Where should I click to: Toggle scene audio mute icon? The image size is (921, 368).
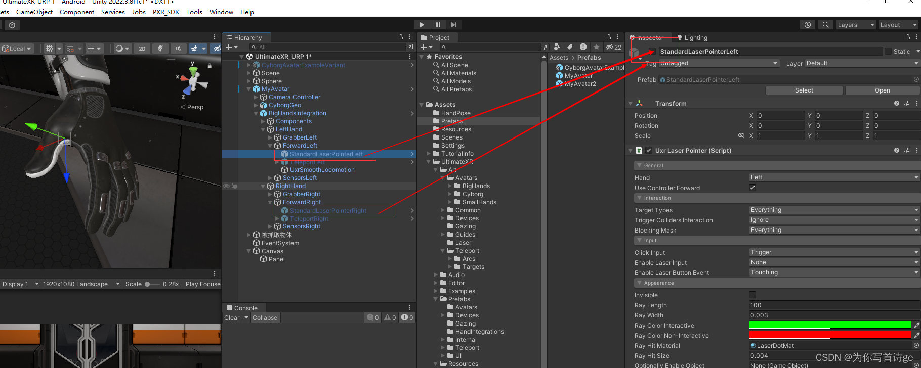pos(179,49)
